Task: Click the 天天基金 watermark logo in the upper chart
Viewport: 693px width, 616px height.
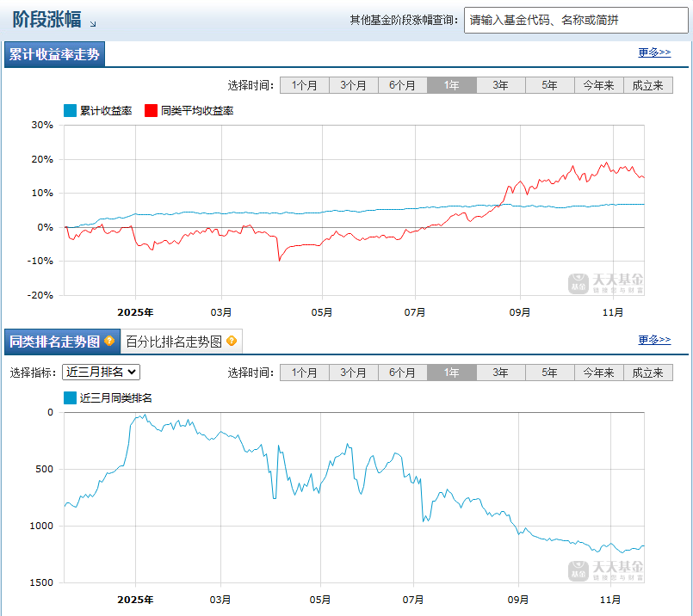Action: 605,284
